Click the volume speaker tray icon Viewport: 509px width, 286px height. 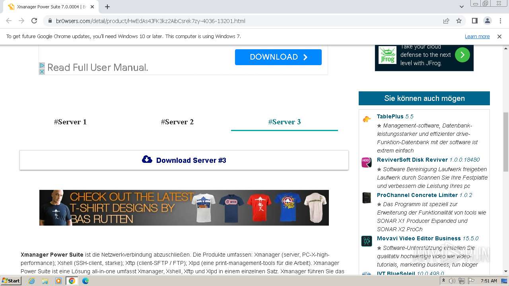[452, 281]
